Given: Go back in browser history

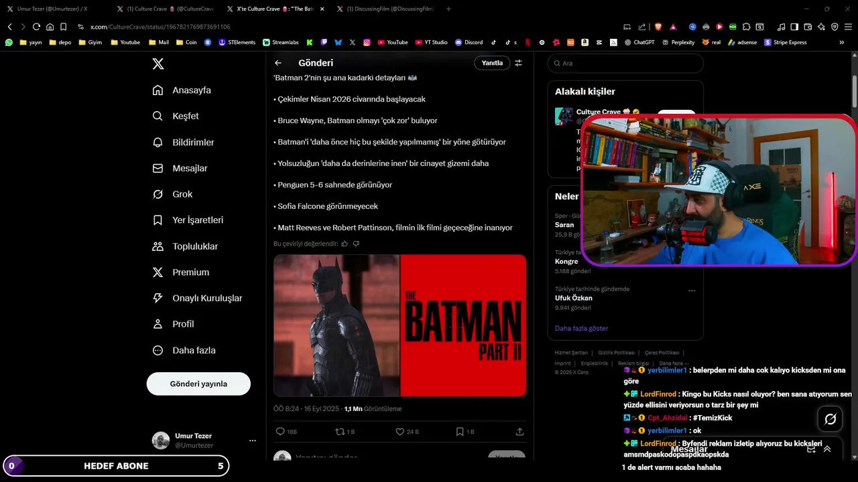Looking at the screenshot, I should coord(9,27).
